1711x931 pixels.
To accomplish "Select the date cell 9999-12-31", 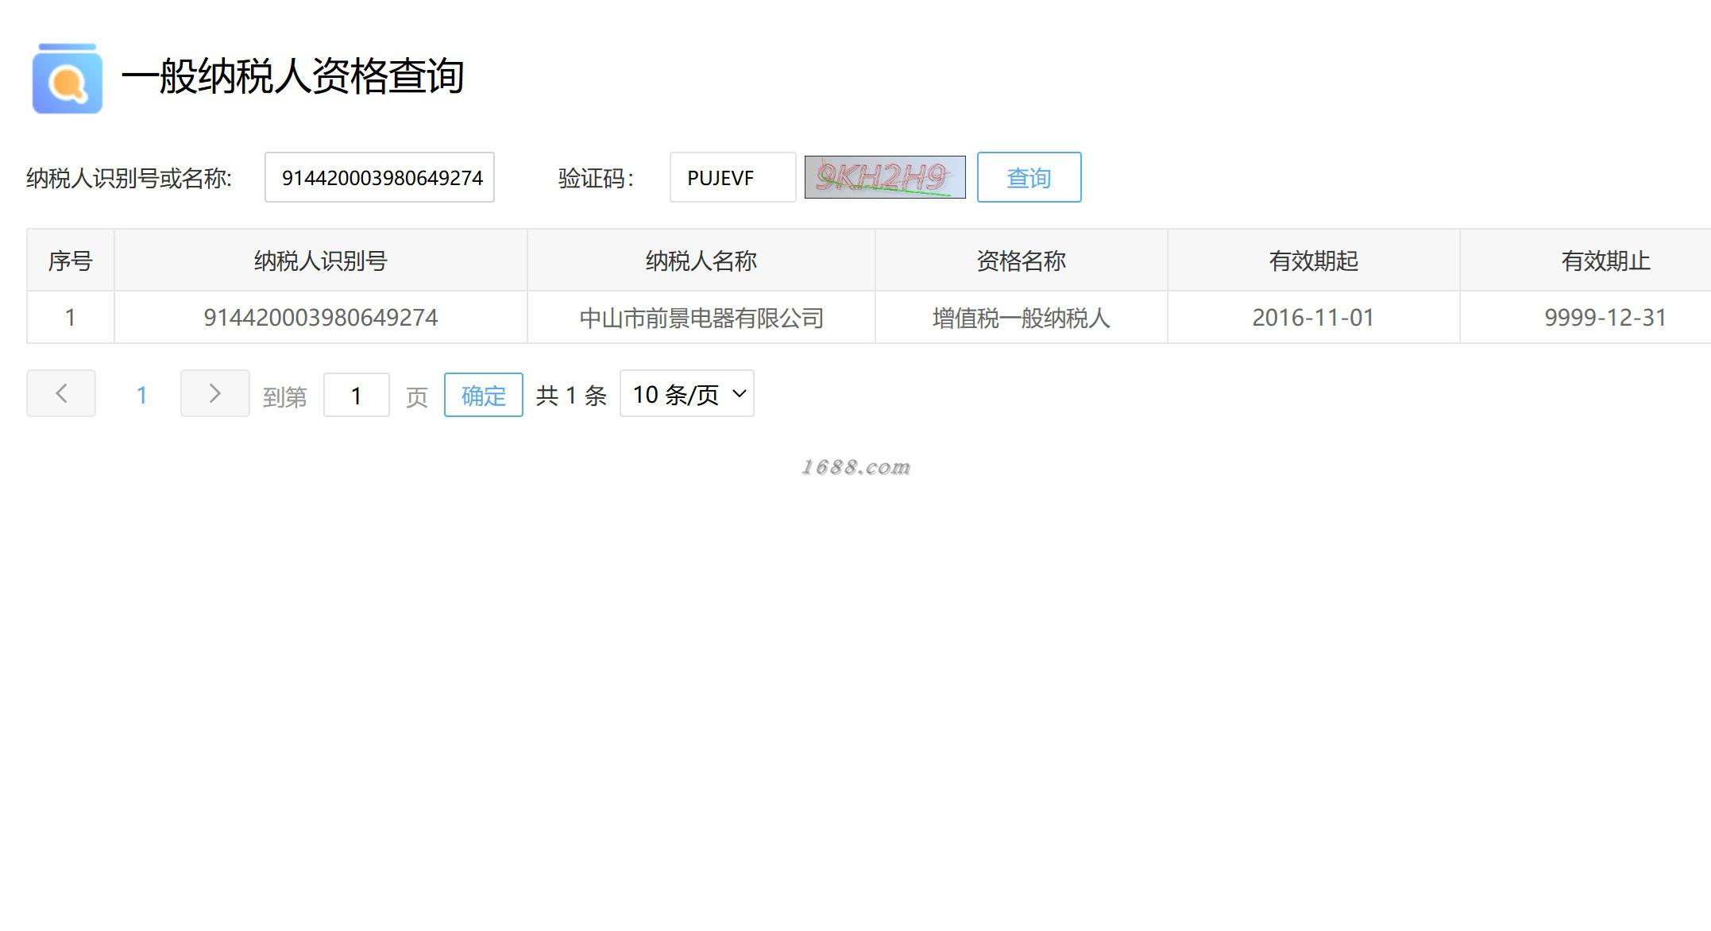I will (1585, 318).
